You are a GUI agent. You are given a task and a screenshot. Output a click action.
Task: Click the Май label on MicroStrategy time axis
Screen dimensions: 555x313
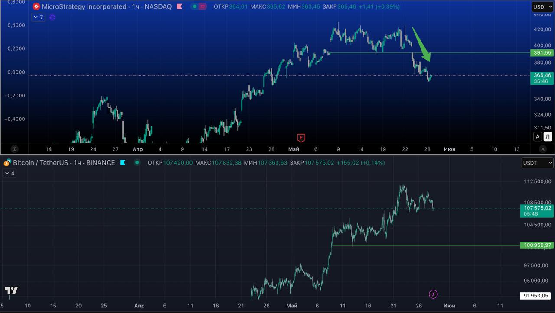(294, 149)
